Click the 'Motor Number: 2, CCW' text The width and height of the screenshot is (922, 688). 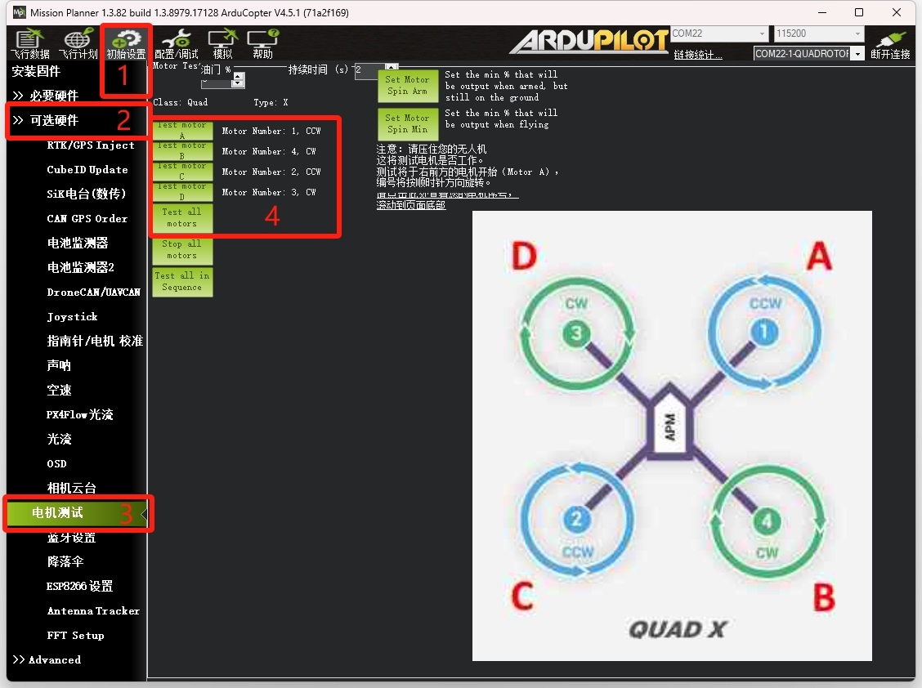point(271,172)
